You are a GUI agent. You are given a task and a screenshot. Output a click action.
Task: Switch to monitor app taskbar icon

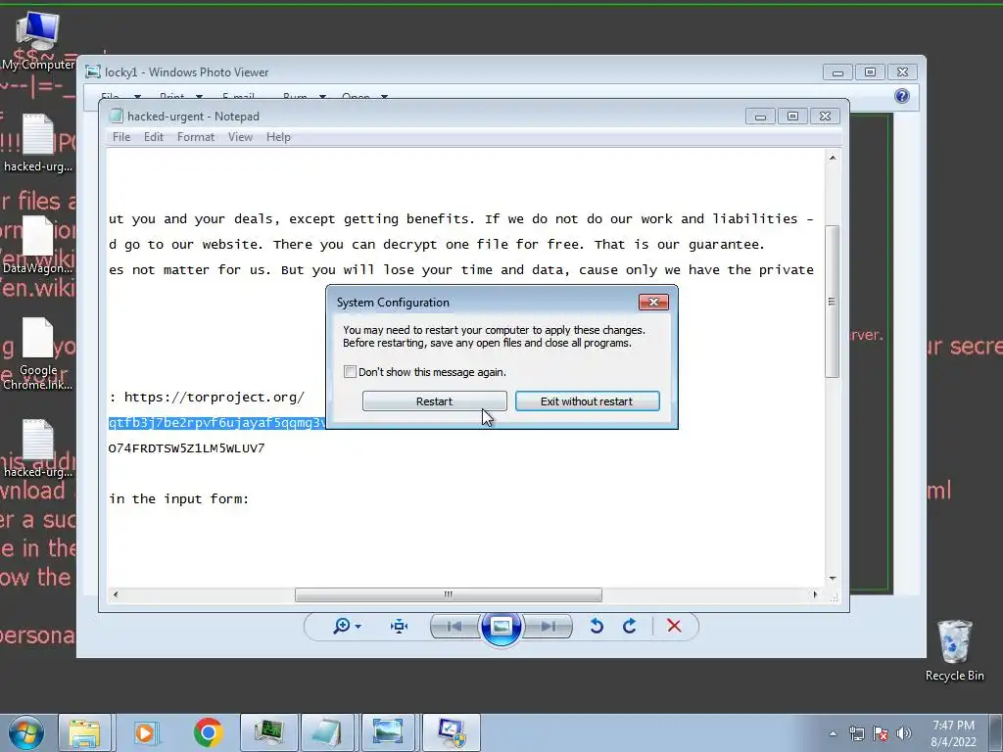click(x=268, y=732)
